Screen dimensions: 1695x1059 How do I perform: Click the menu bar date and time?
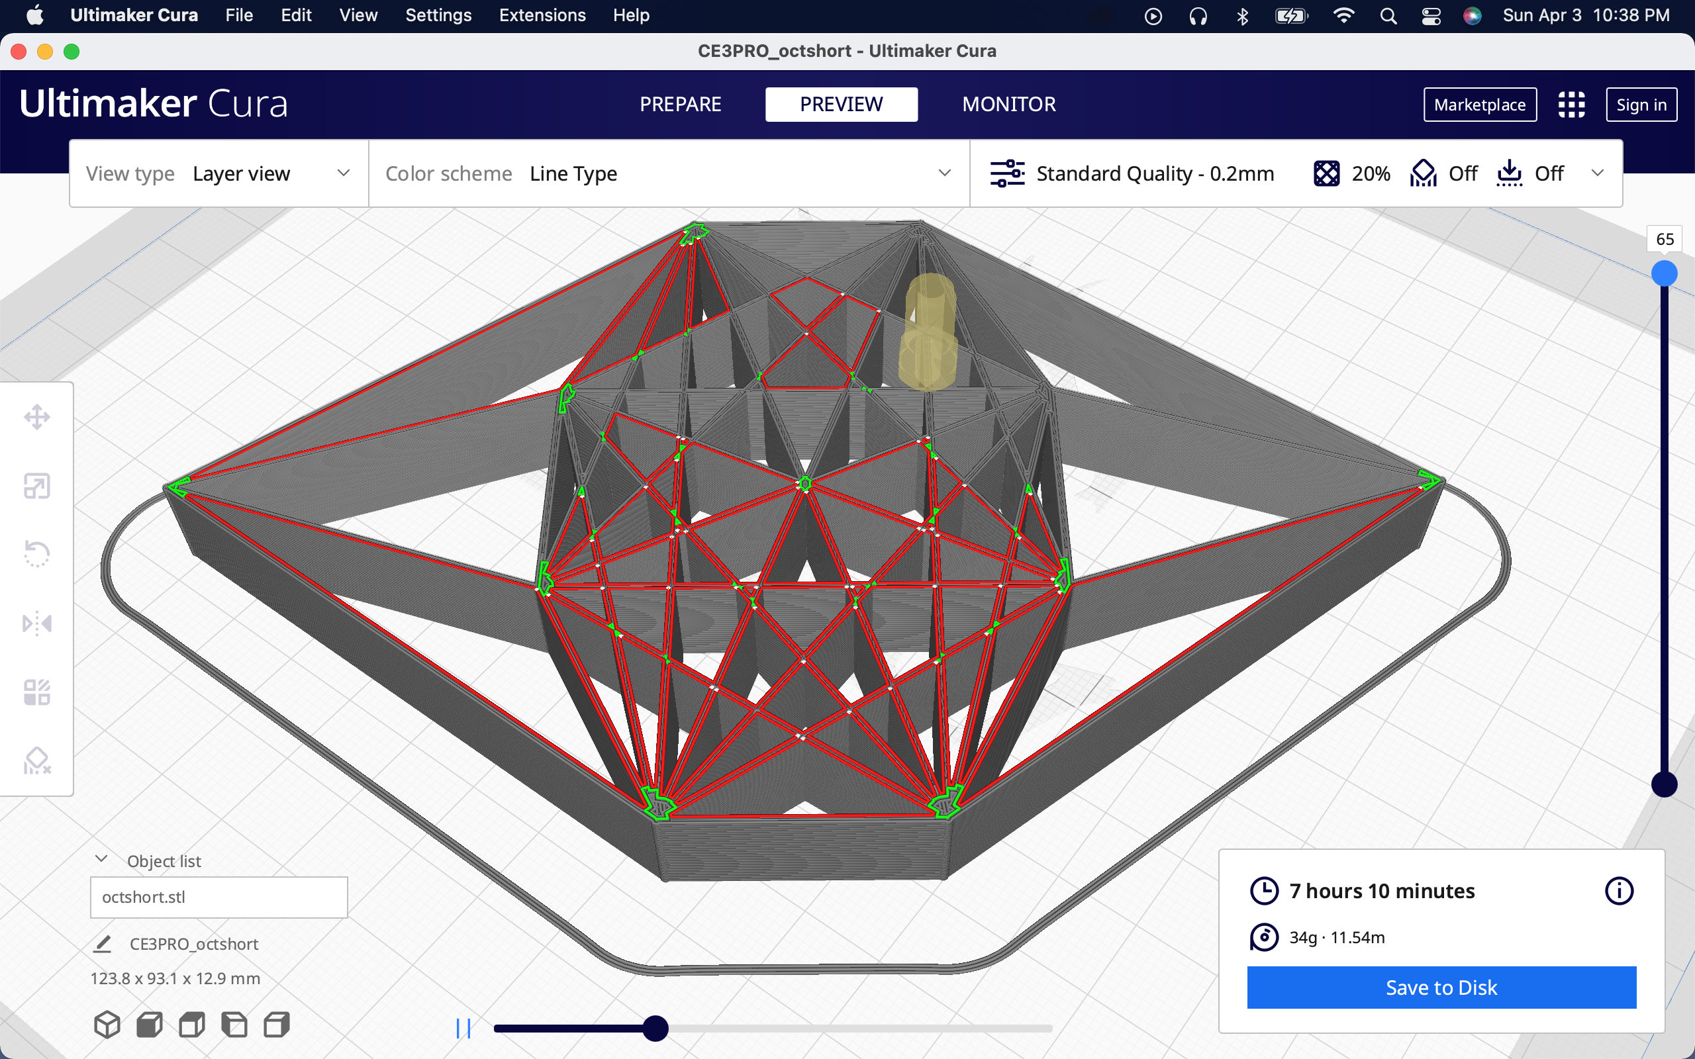point(1586,15)
